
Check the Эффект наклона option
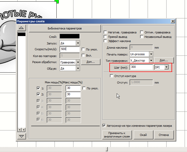click(x=105, y=41)
